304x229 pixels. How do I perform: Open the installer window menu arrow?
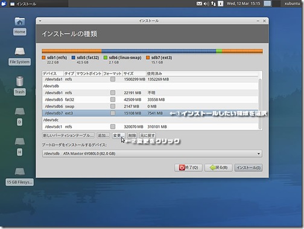click(x=40, y=21)
